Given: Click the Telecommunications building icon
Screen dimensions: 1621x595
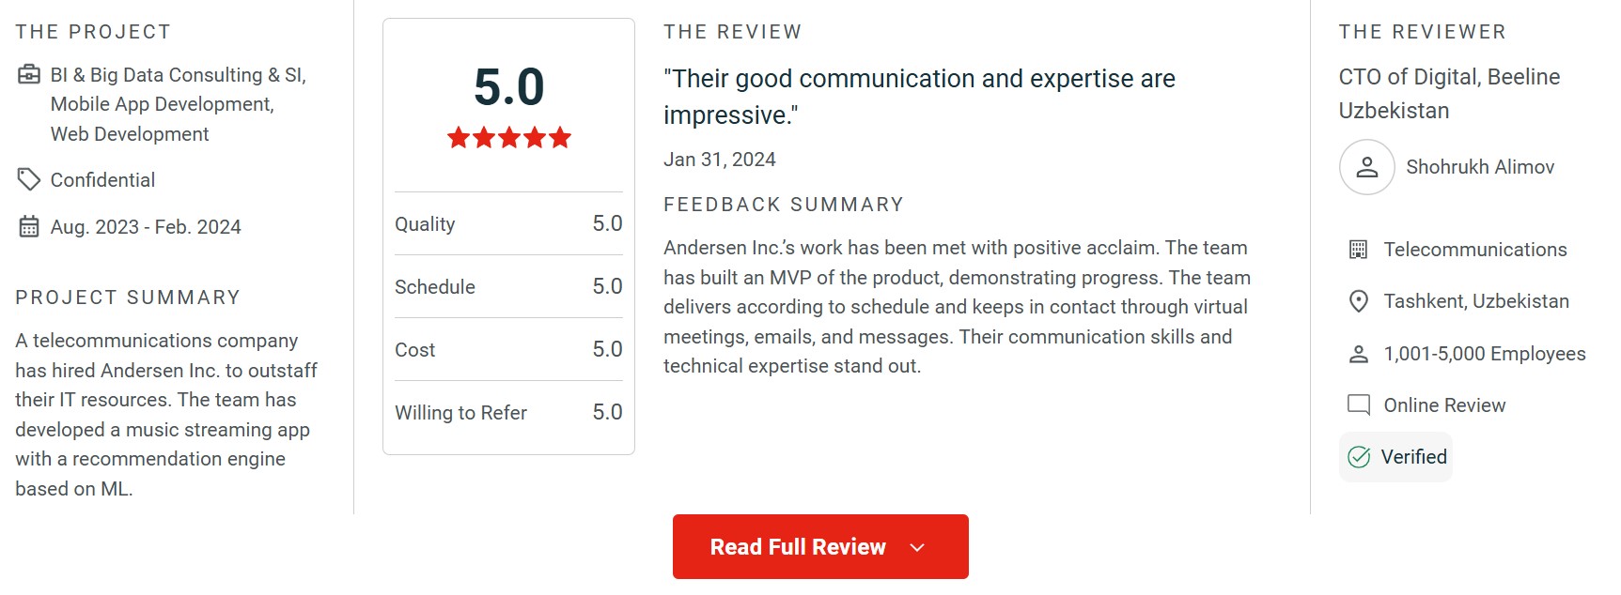Looking at the screenshot, I should click(1358, 250).
